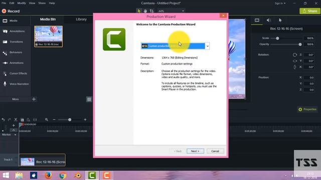321x180 pixels.
Task: Open the Annotations panel
Action: coord(14,31)
